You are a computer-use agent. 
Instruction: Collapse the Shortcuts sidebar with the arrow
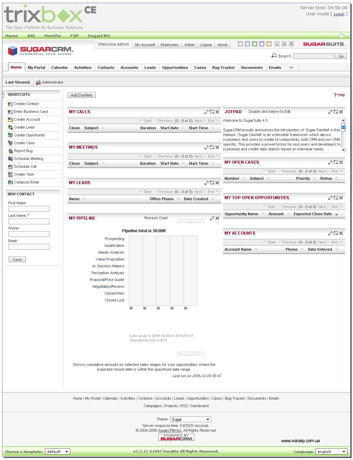click(3, 94)
